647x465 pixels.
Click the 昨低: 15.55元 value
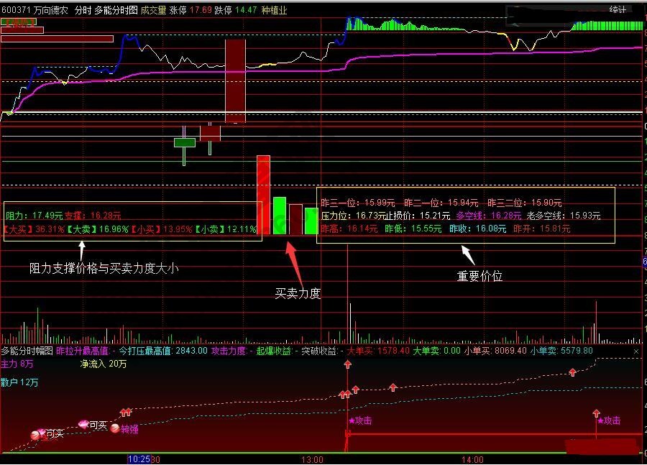coord(413,229)
